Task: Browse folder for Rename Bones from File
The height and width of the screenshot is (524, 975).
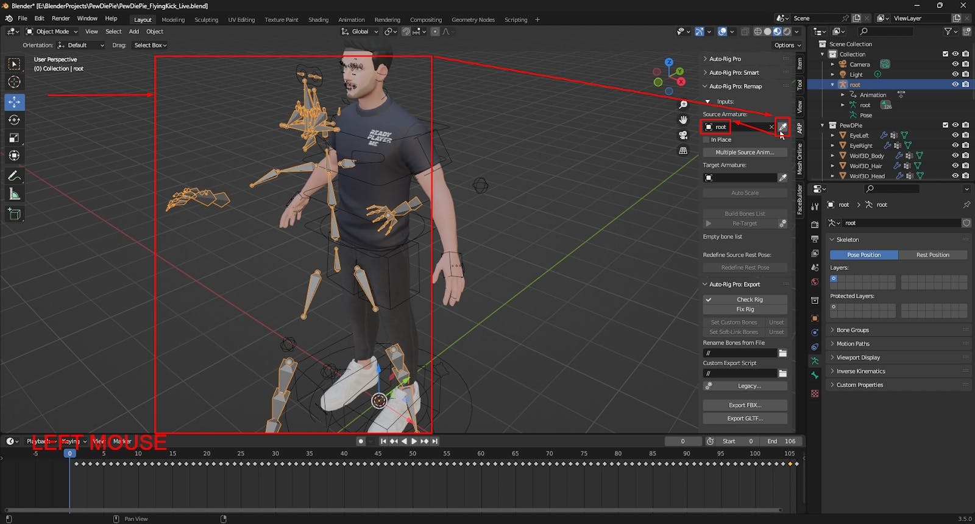Action: click(782, 353)
